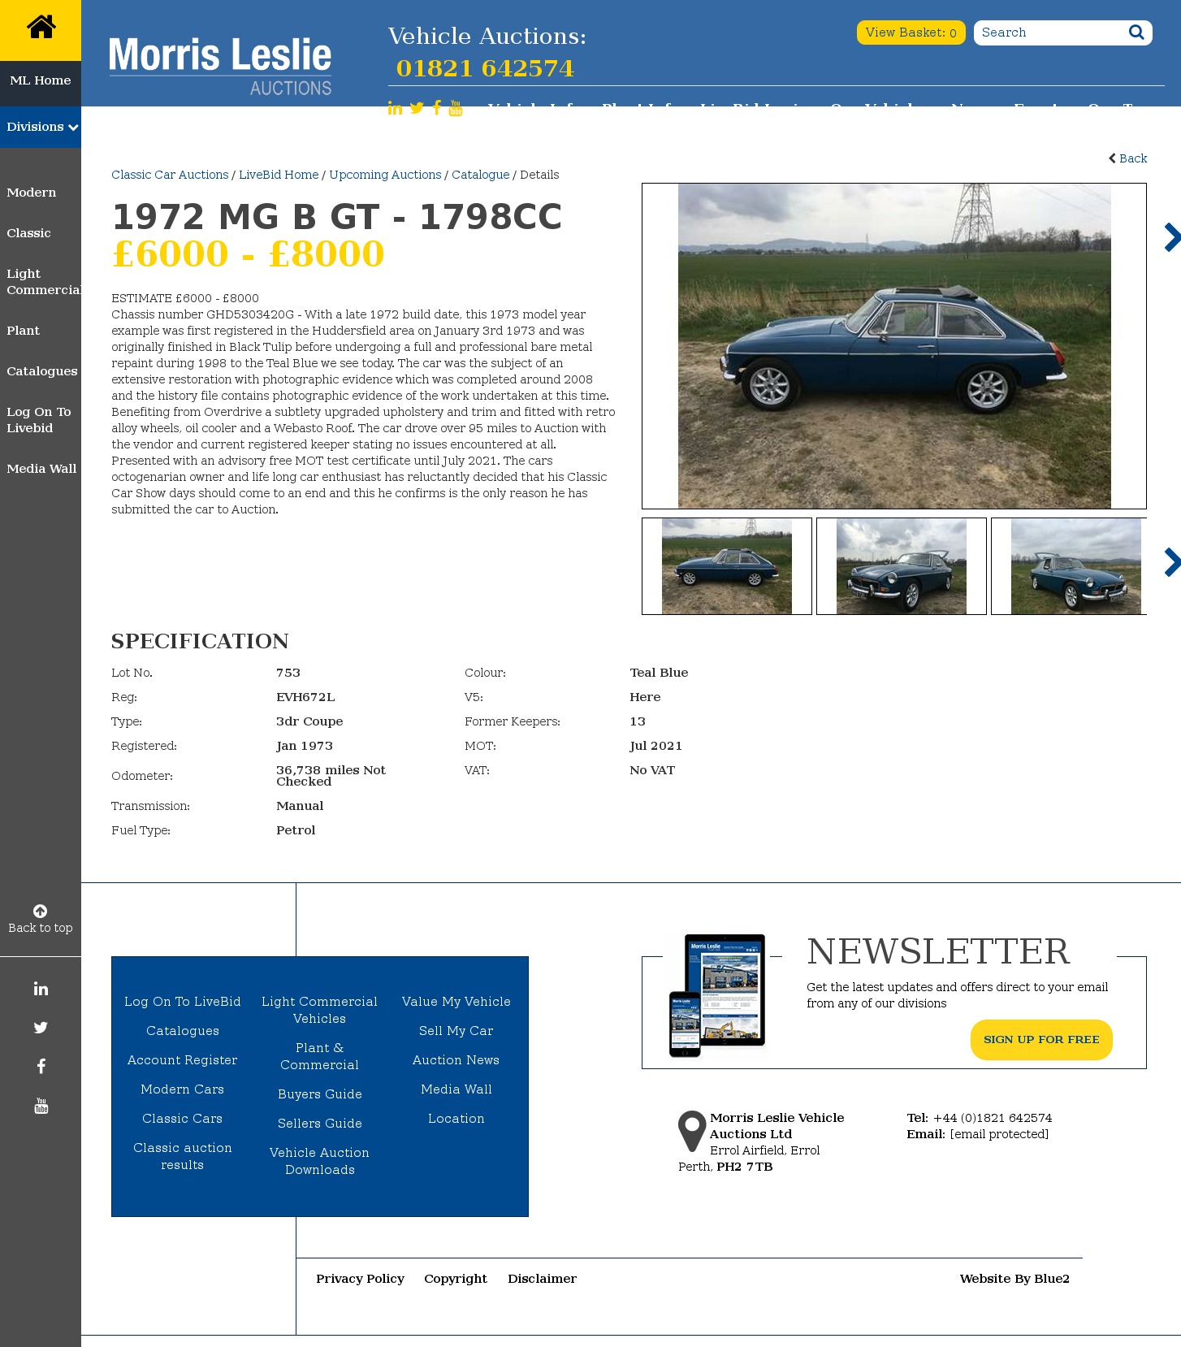Advance thumbnail strip with right arrow
1181x1347 pixels.
(x=1171, y=562)
